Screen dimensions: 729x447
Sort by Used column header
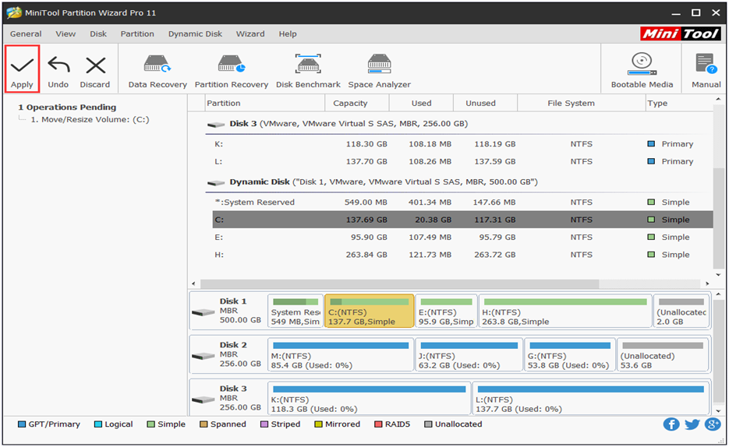421,103
